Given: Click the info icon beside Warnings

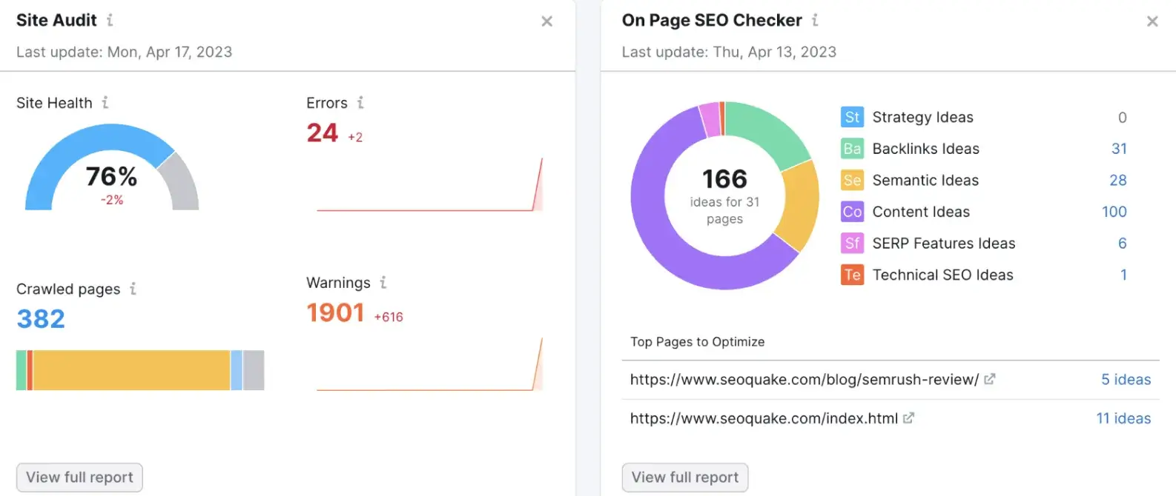Looking at the screenshot, I should pyautogui.click(x=383, y=283).
